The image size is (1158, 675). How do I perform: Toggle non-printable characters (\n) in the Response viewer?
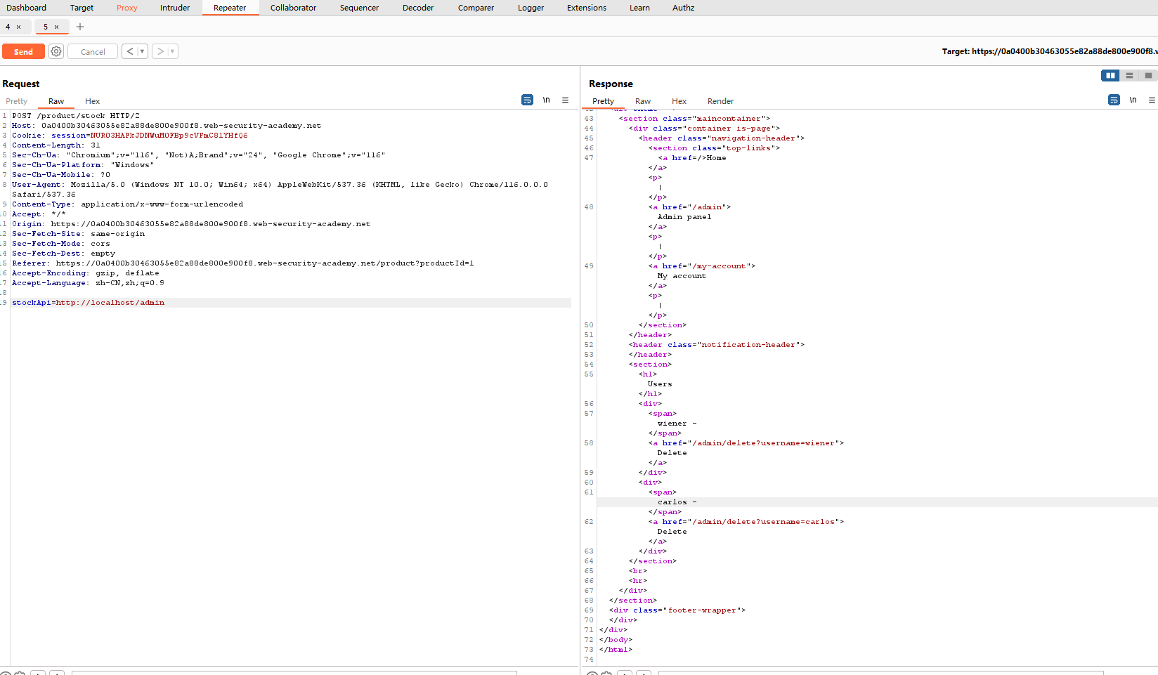[x=1133, y=100]
